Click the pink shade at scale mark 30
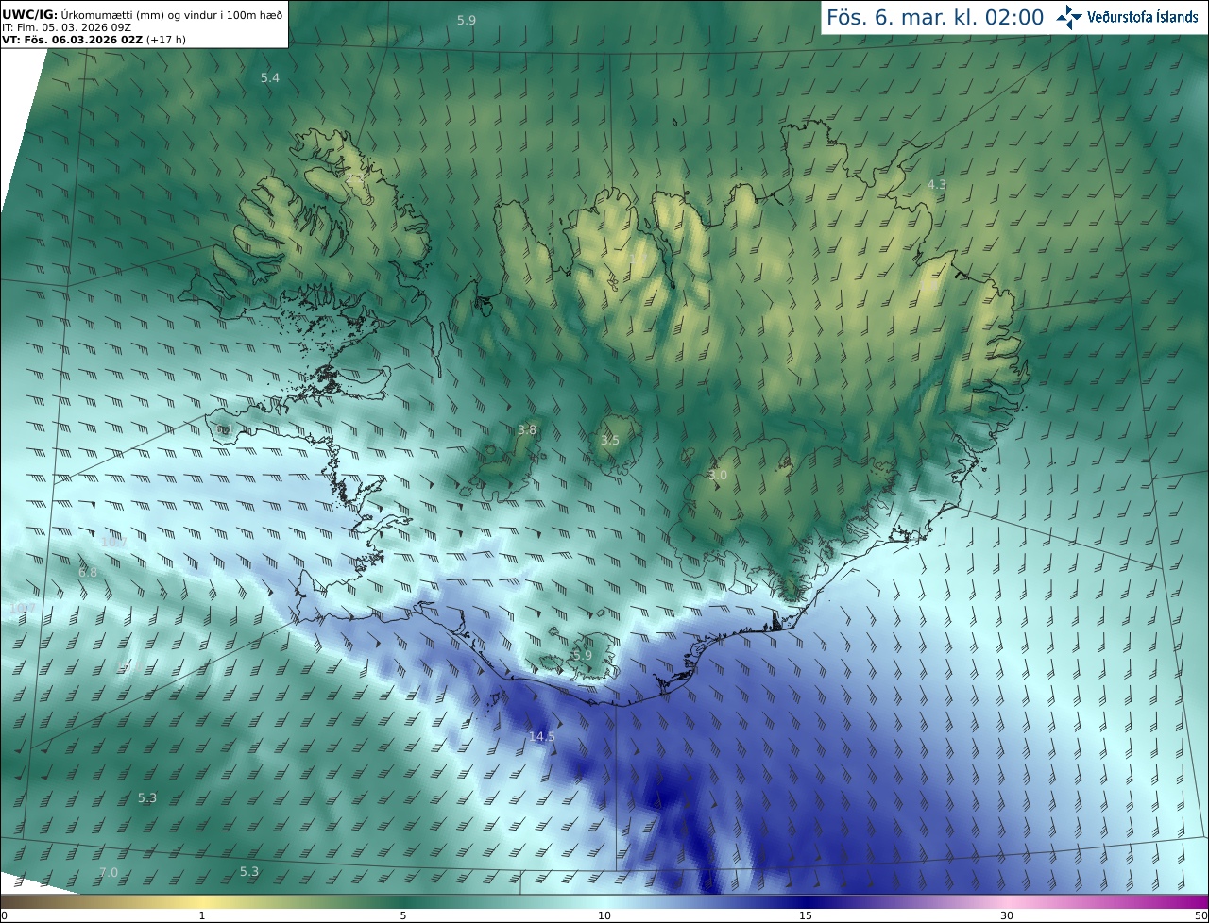1209x923 pixels. click(x=1007, y=901)
